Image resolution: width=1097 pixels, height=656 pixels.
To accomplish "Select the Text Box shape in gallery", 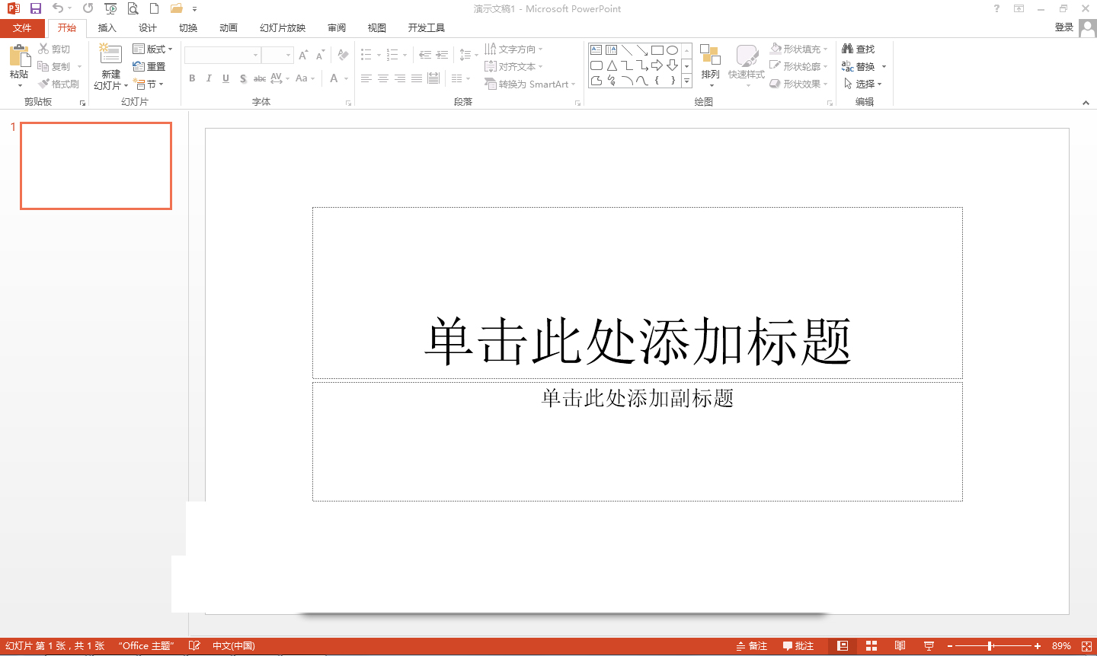I will (x=596, y=50).
